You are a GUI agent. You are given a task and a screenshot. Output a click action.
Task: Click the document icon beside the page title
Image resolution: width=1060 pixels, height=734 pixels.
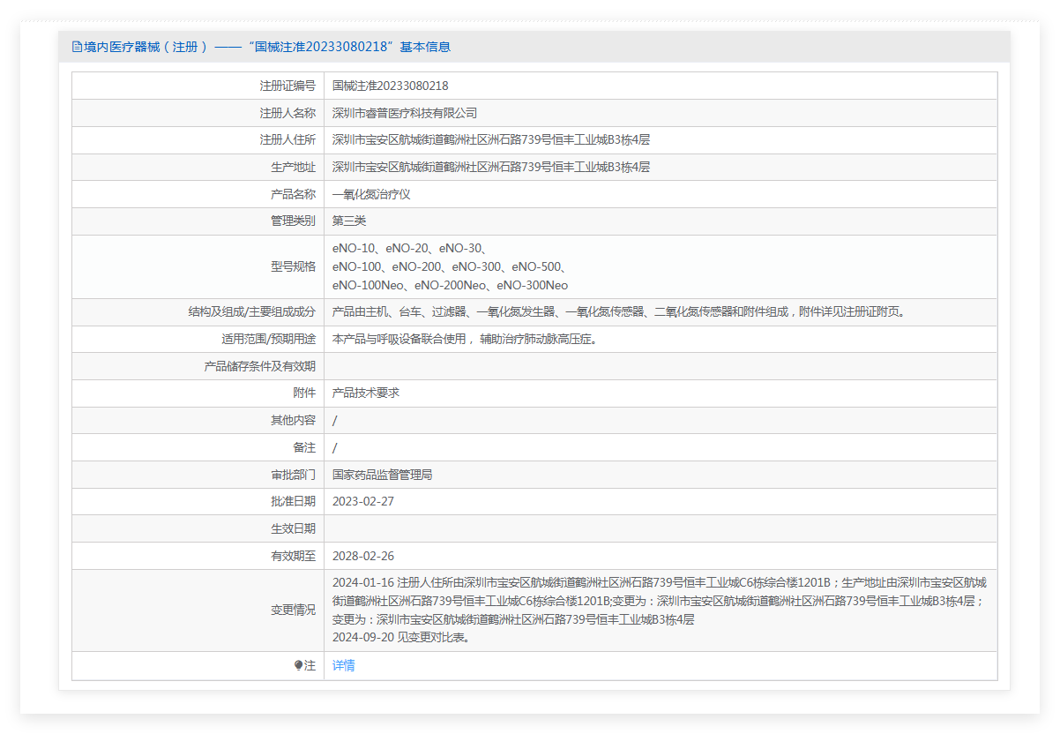coord(77,47)
